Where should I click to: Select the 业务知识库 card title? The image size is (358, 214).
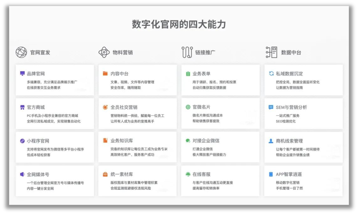point(122,141)
